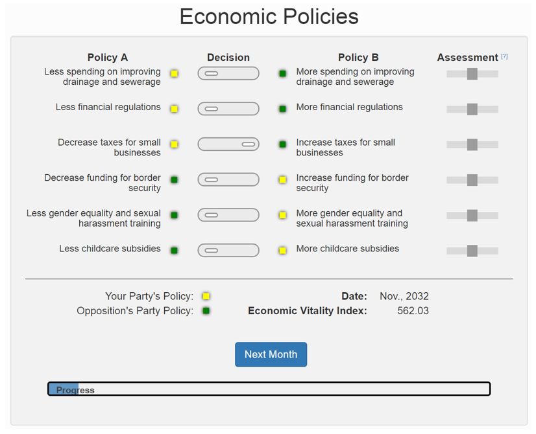Toggle the drainage and sewerage decision switch
The image size is (536, 434).
(x=228, y=74)
